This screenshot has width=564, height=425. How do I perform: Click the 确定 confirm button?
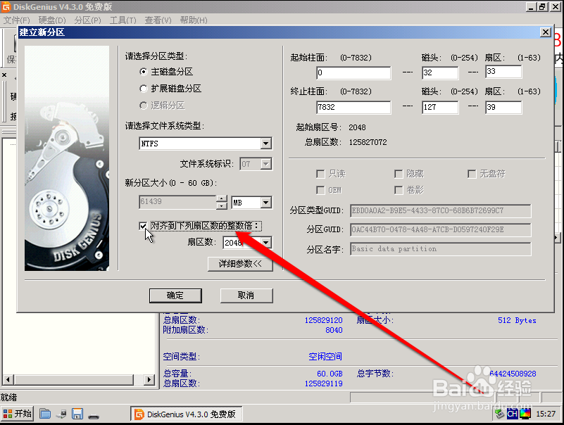(x=175, y=296)
